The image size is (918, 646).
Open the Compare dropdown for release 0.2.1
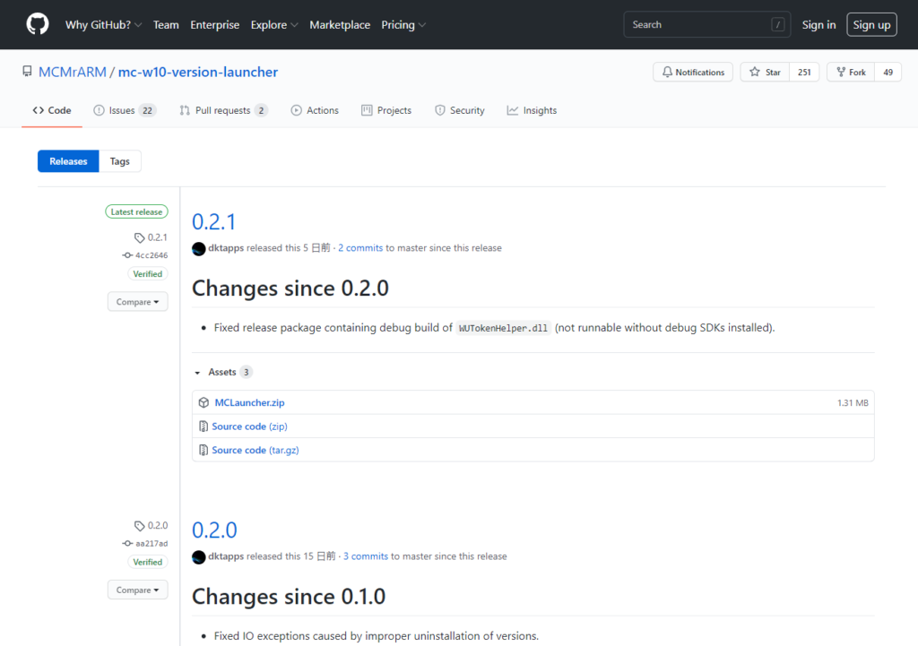coord(137,302)
